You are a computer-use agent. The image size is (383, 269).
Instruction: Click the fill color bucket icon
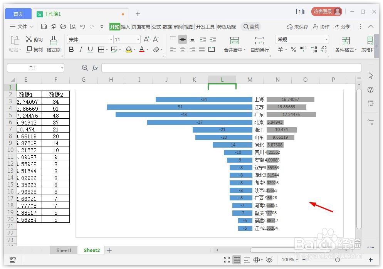pos(128,50)
